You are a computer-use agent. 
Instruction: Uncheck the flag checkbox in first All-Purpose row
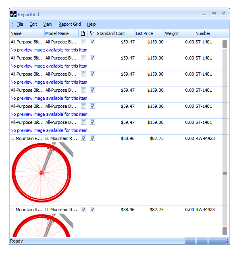pyautogui.click(x=92, y=42)
